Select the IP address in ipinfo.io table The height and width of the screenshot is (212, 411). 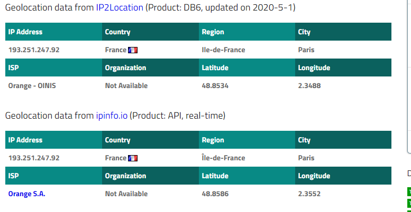(34, 158)
